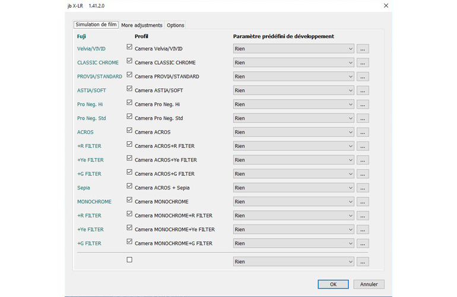Image resolution: width=457 pixels, height=297 pixels.
Task: Click the Annuler button to cancel
Action: pyautogui.click(x=369, y=284)
